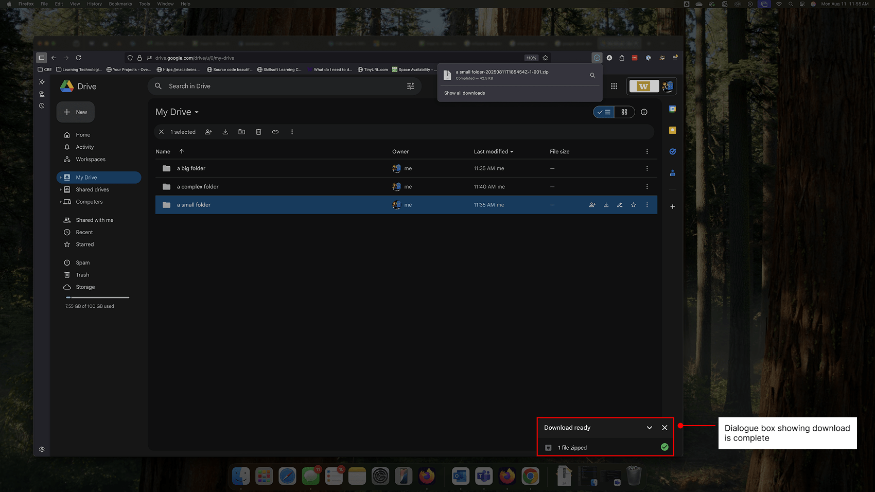Open the 'Skillsoft Learning C...' bookmark
This screenshot has width=875, height=492.
tap(279, 69)
